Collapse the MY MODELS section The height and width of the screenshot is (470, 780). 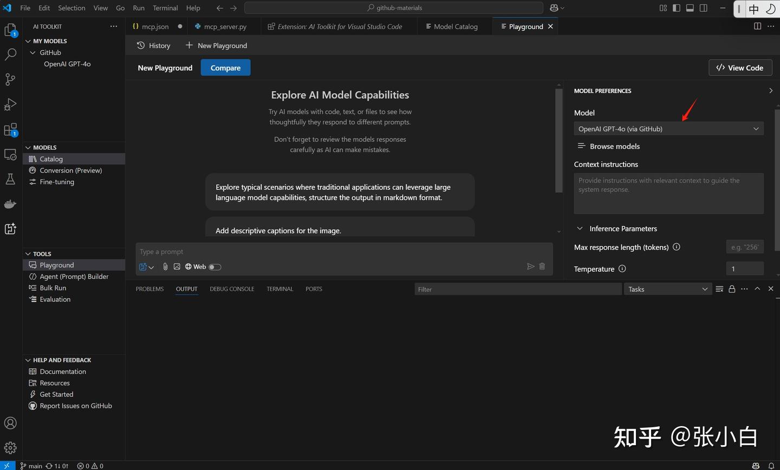[x=28, y=41]
